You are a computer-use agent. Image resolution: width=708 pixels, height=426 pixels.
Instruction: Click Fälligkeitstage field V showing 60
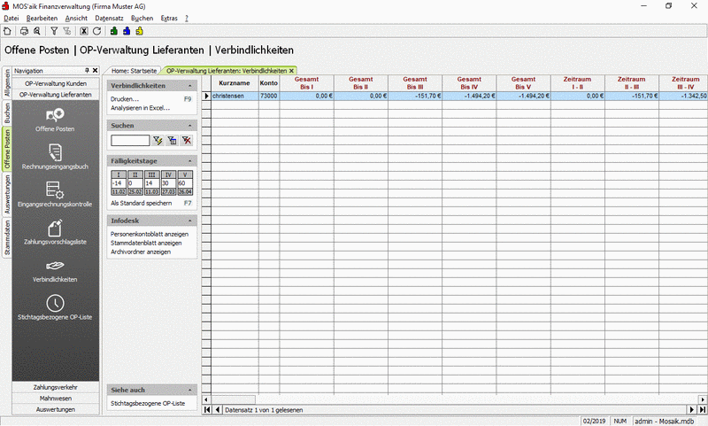(185, 183)
